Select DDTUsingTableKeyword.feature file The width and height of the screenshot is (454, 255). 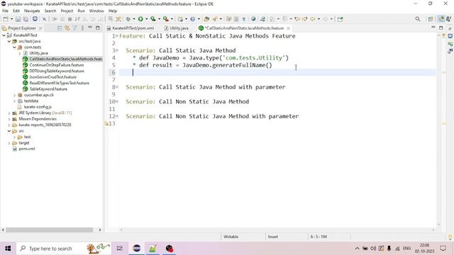coord(57,71)
